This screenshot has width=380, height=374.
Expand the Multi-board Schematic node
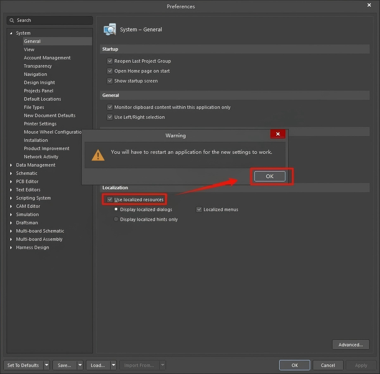tap(11, 231)
